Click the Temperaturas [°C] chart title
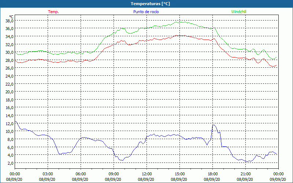The height and width of the screenshot is (183, 293). tap(150, 4)
